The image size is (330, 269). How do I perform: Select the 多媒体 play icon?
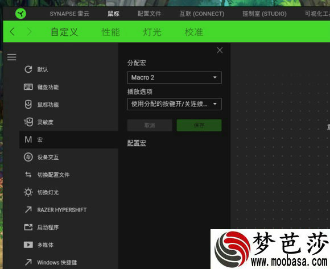point(28,245)
